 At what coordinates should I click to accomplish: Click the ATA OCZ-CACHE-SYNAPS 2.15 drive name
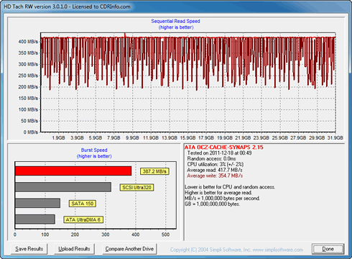[x=224, y=147]
